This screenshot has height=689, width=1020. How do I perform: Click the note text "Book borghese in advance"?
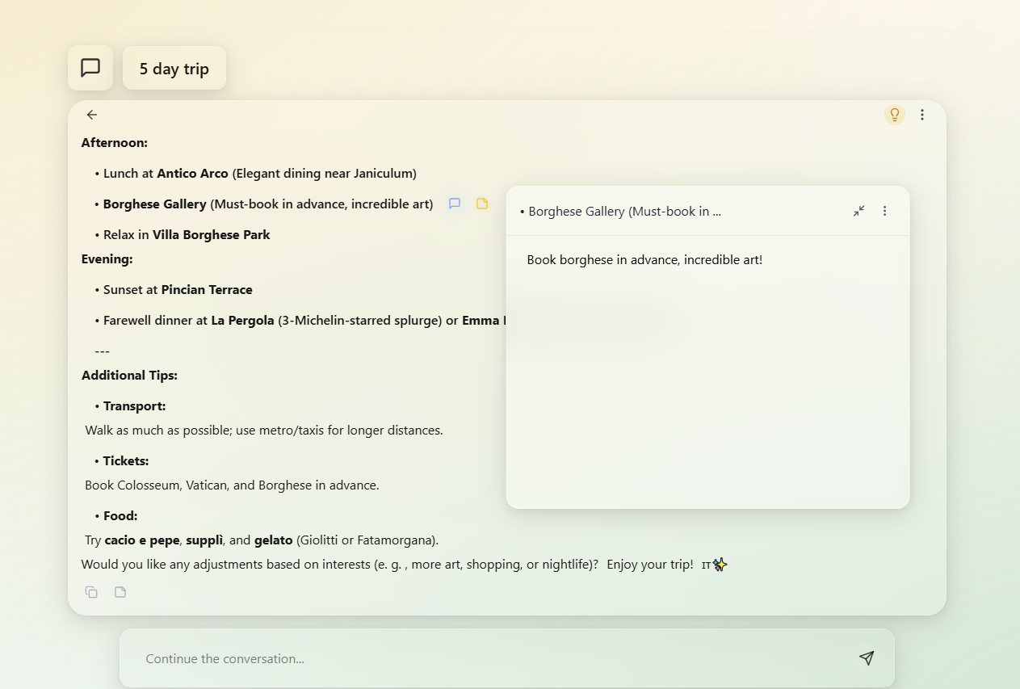tap(644, 260)
